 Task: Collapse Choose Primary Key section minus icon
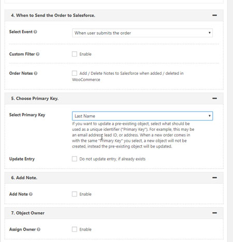214,99
